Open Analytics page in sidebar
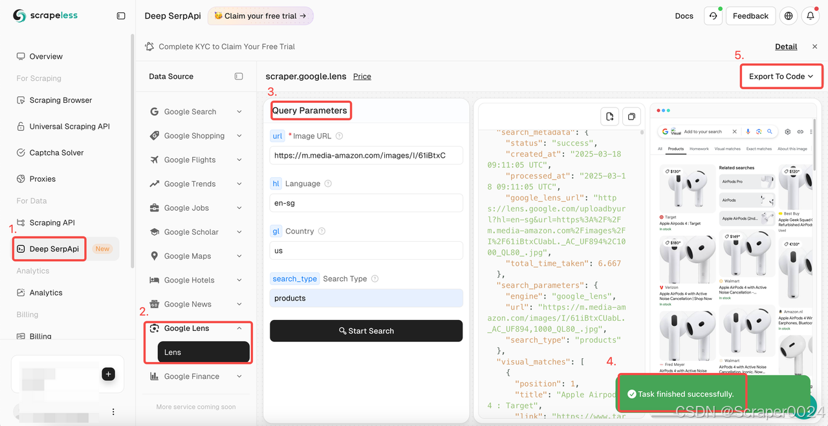Viewport: 828px width, 426px height. pyautogui.click(x=39, y=293)
